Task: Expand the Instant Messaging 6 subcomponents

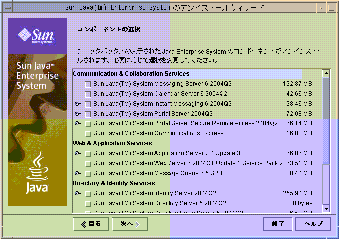Action: (78, 104)
